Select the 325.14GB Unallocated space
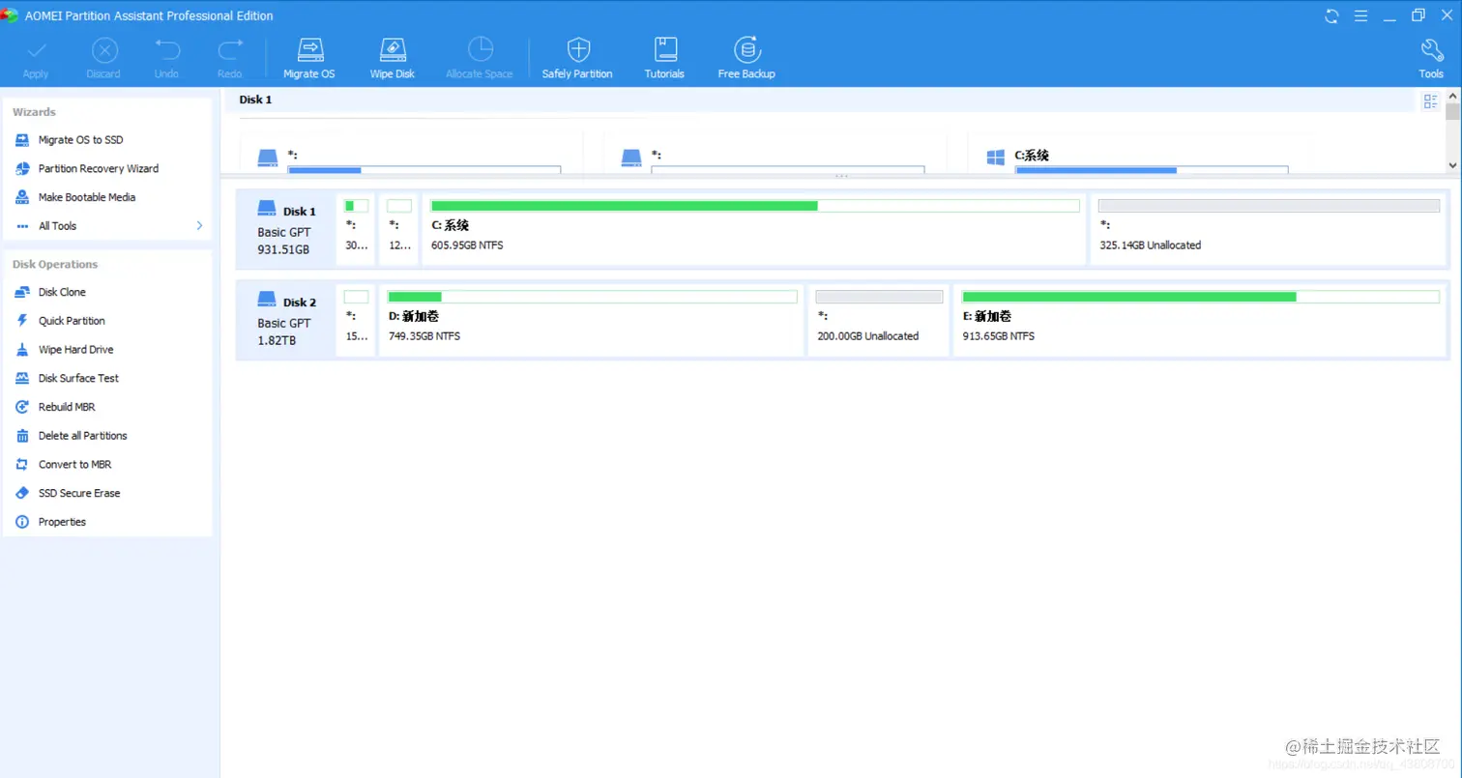Viewport: 1462px width, 778px height. [x=1269, y=229]
